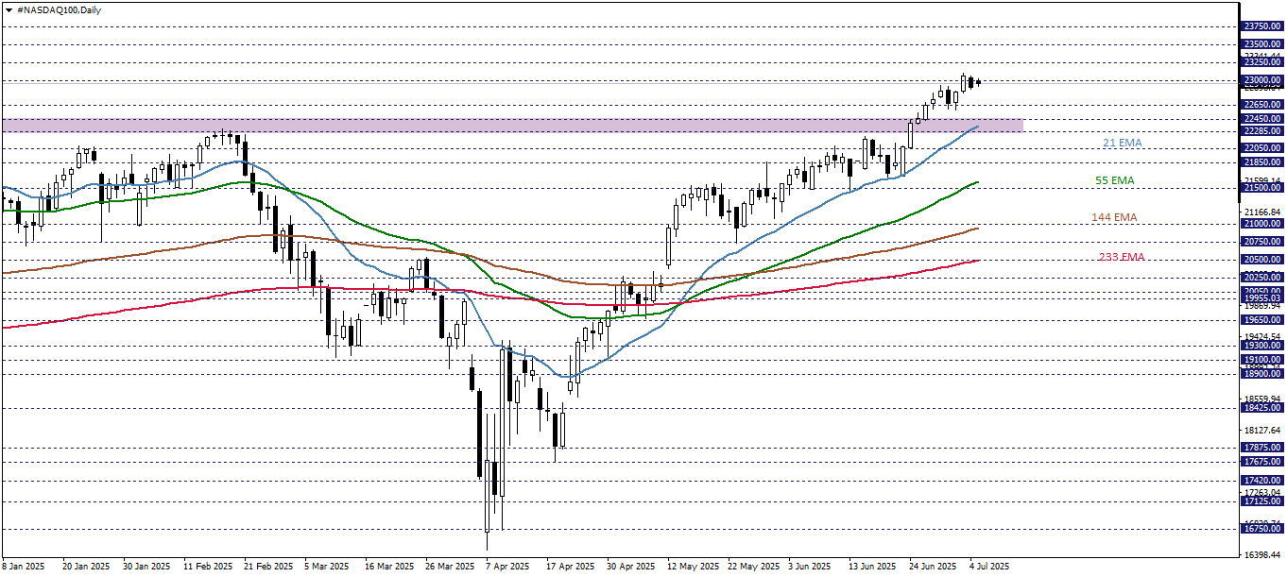Screen dimensions: 1287x577
Task: Click the 4 Jul 2025 date label
Action: 989,567
